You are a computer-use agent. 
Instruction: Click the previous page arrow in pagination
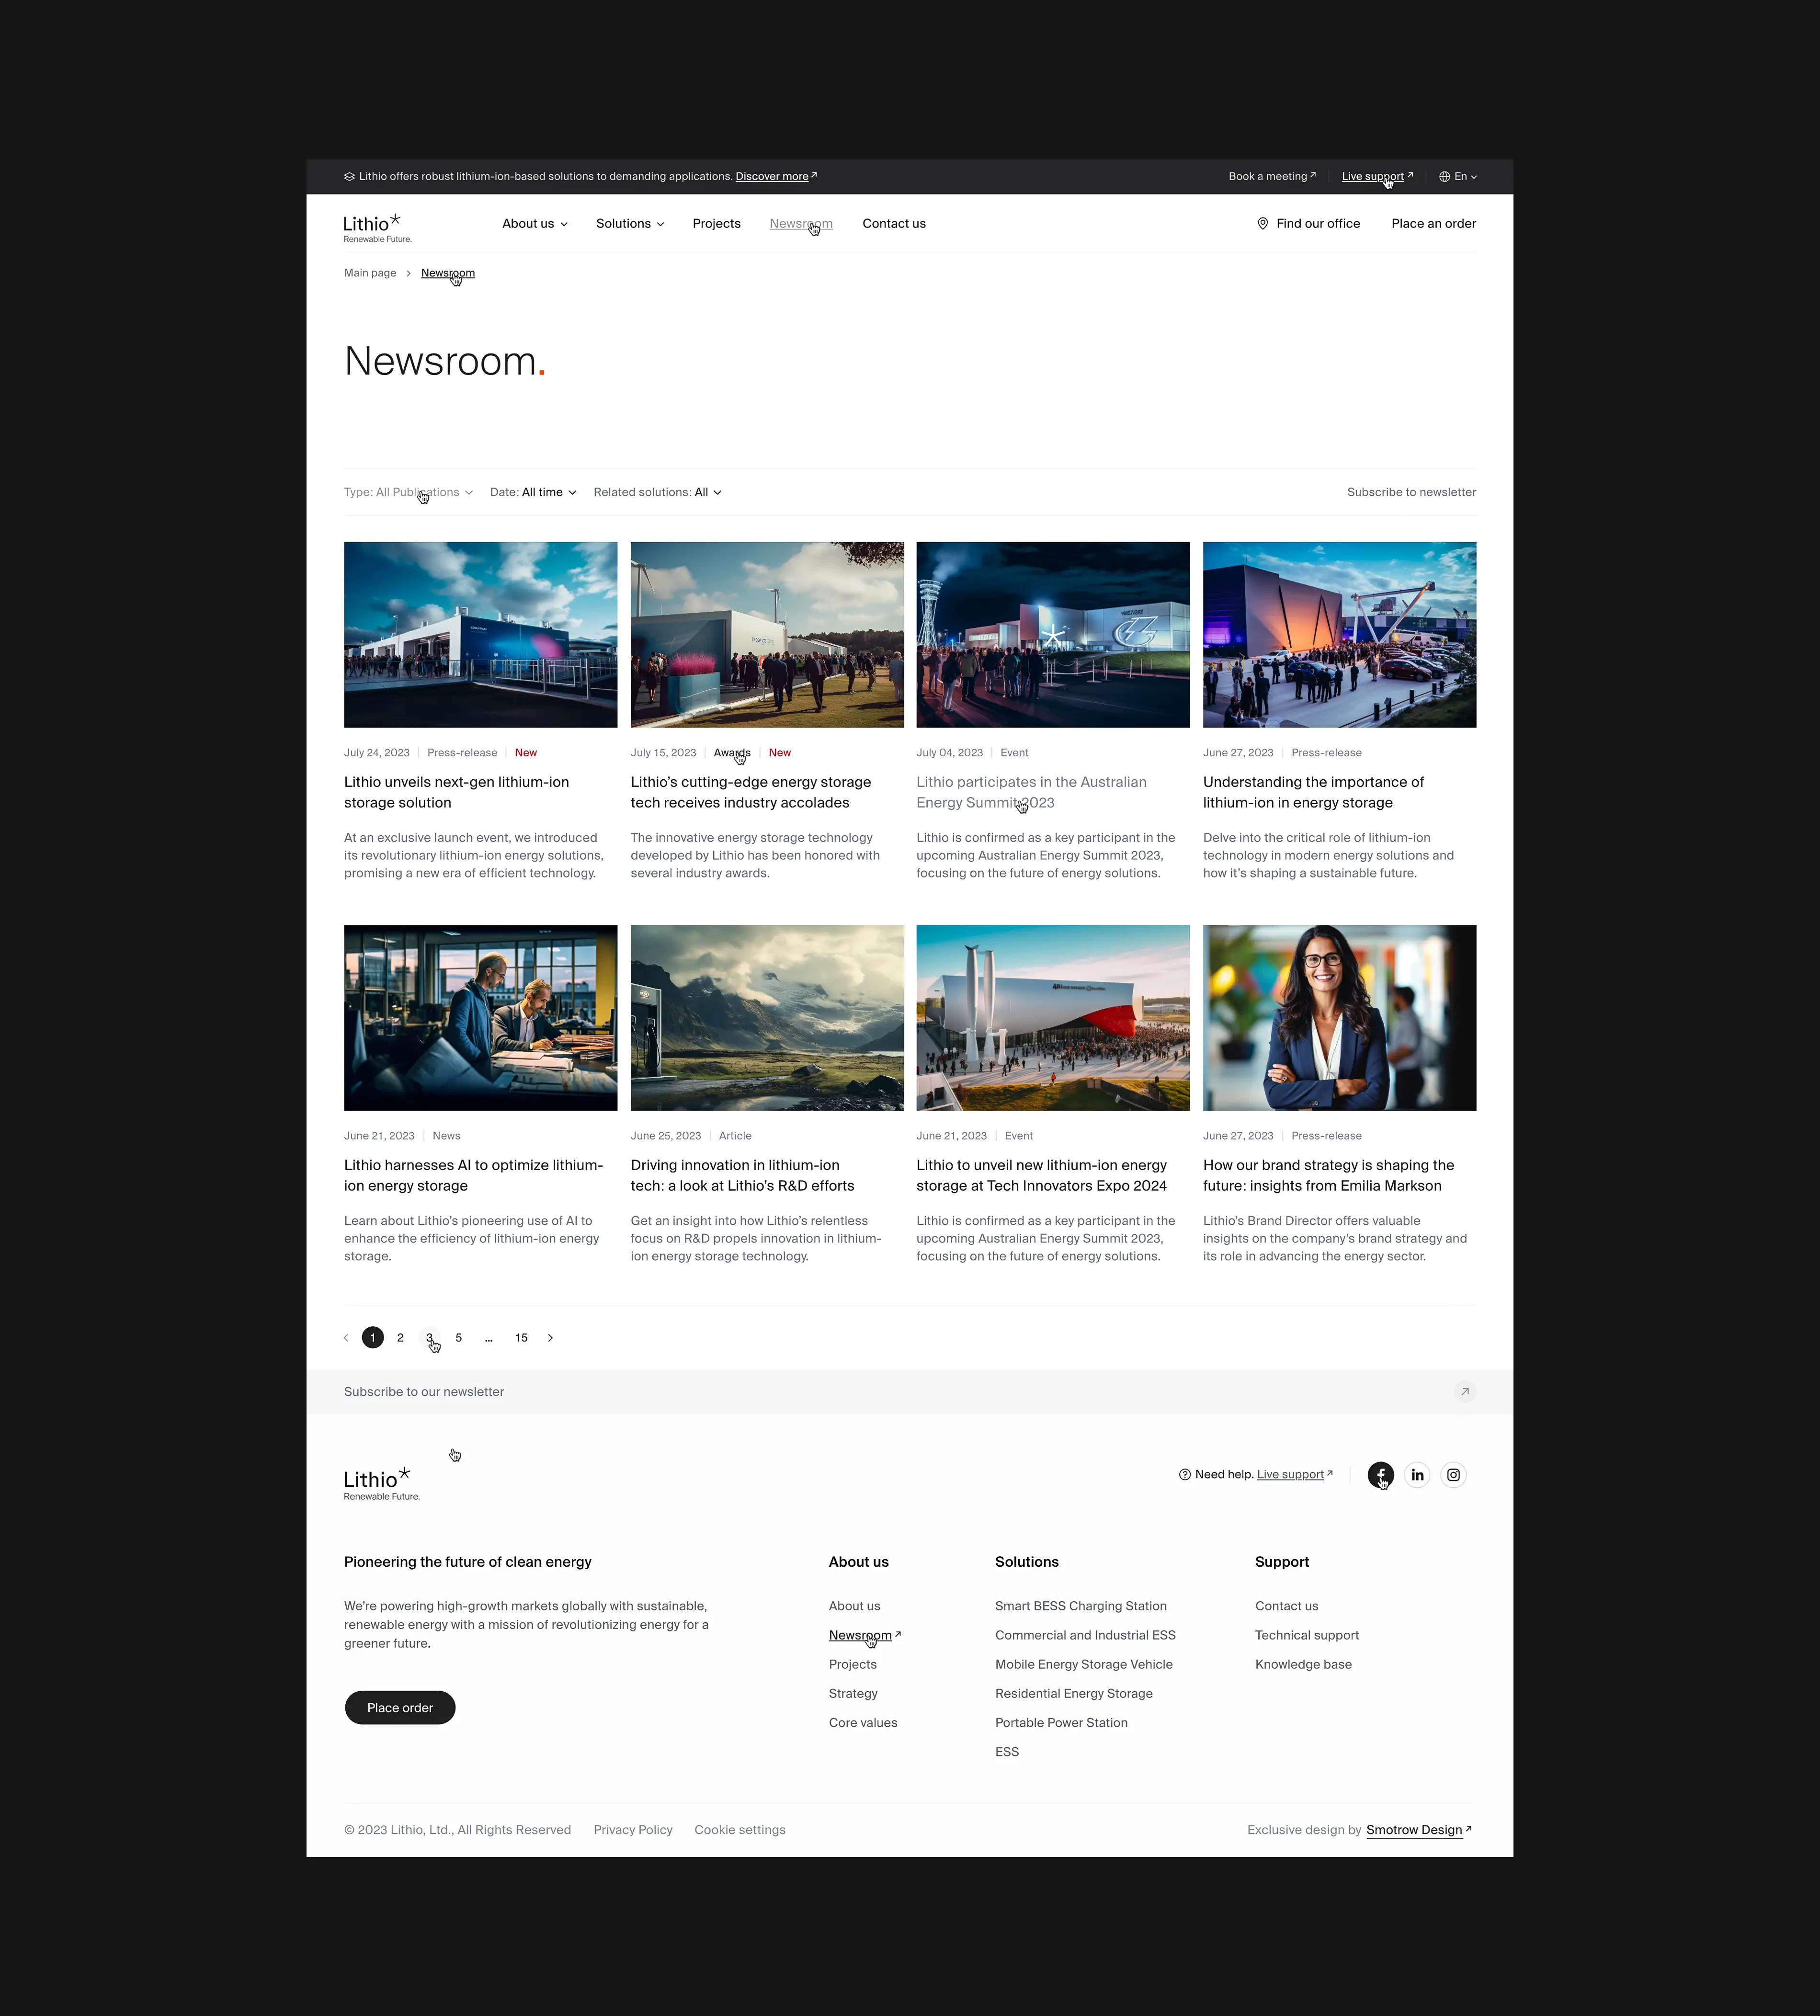pos(345,1337)
